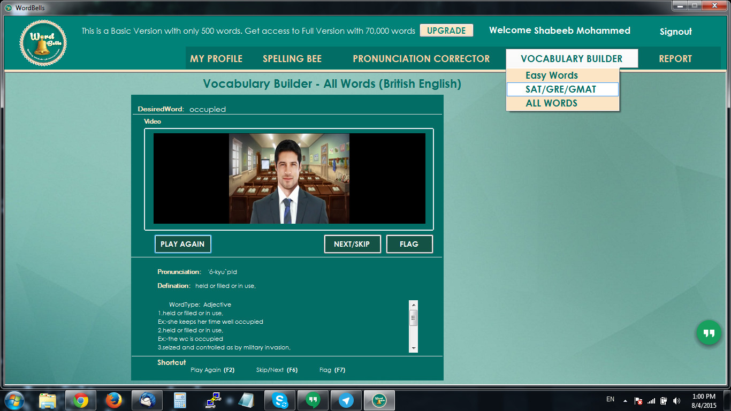Go to Pronunciation Corrector
The width and height of the screenshot is (731, 411).
coord(421,59)
